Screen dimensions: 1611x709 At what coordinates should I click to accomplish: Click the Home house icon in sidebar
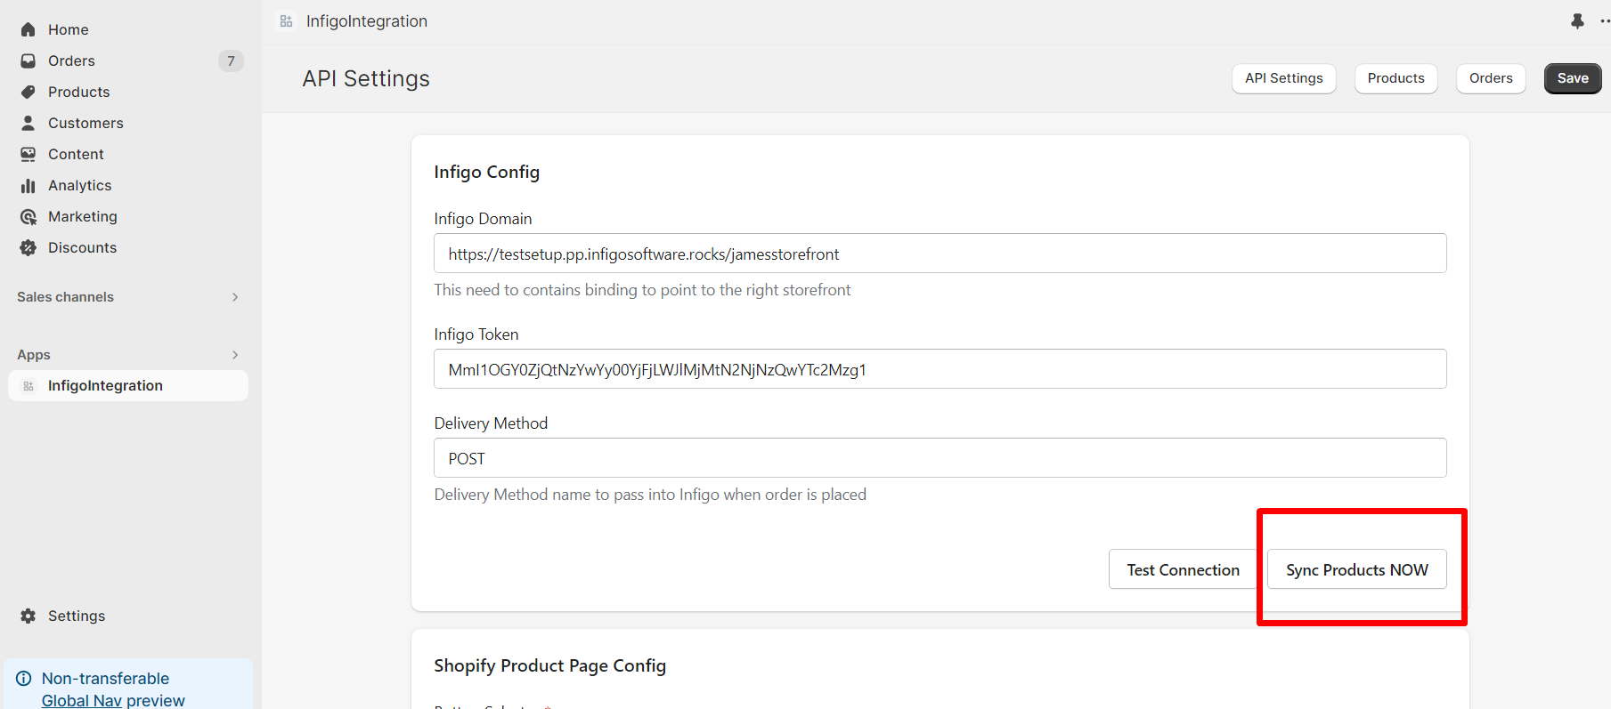tap(28, 29)
